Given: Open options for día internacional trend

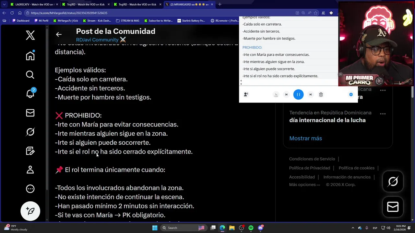Looking at the screenshot, I should pos(383,114).
